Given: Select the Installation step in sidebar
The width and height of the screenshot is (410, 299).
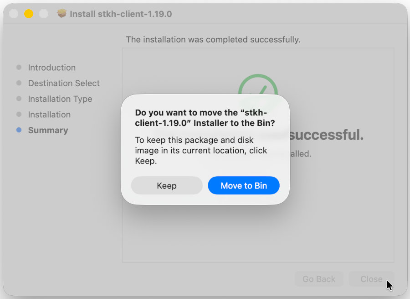Looking at the screenshot, I should (x=49, y=115).
